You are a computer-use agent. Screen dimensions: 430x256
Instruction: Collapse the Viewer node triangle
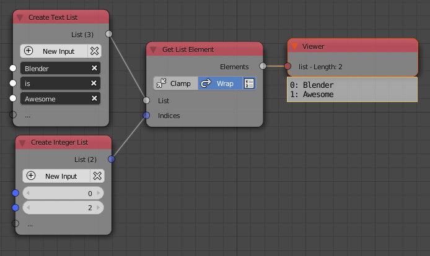[x=294, y=46]
